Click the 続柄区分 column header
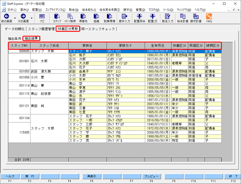 point(213,46)
